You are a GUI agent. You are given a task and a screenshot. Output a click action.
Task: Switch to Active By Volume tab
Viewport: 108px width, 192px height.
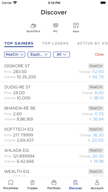[93, 43]
